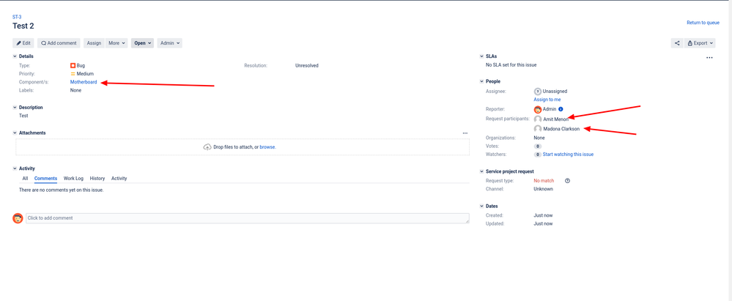The width and height of the screenshot is (732, 301).
Task: Click the cloud upload icon in Attachments
Action: (207, 147)
